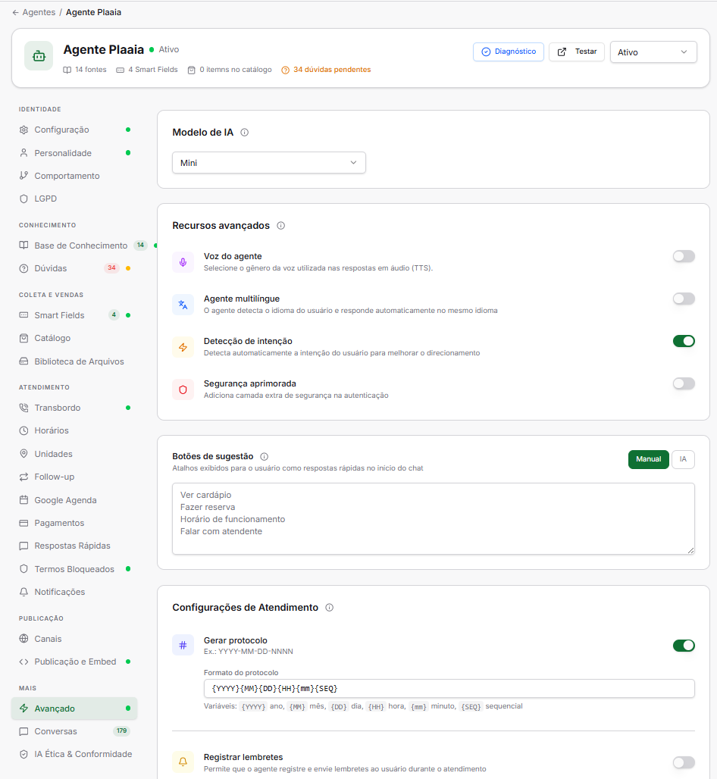Click the globe icon beside Canais

coord(23,639)
